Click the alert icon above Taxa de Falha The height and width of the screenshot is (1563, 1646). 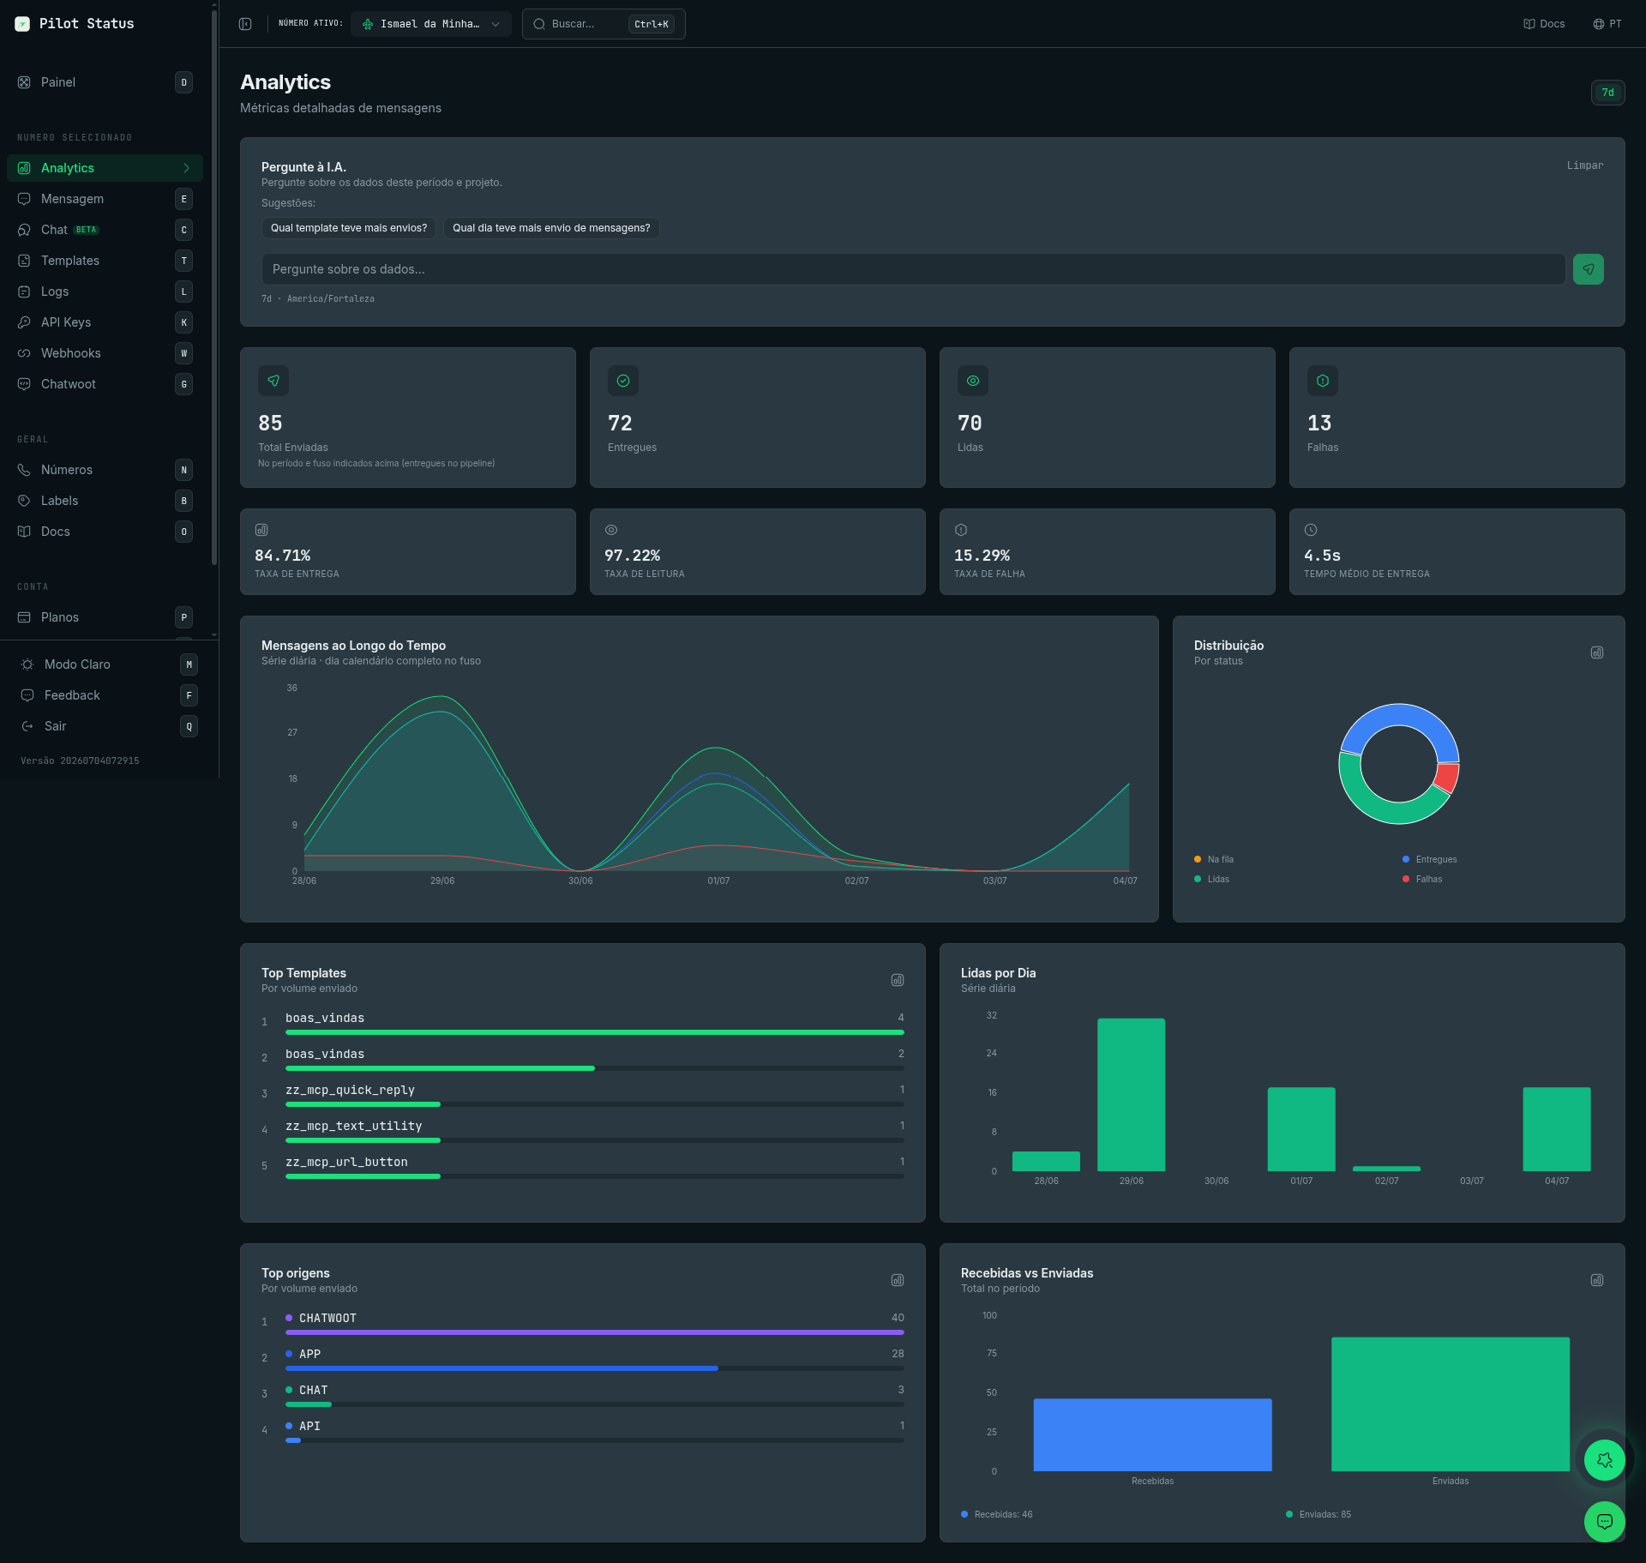(961, 530)
